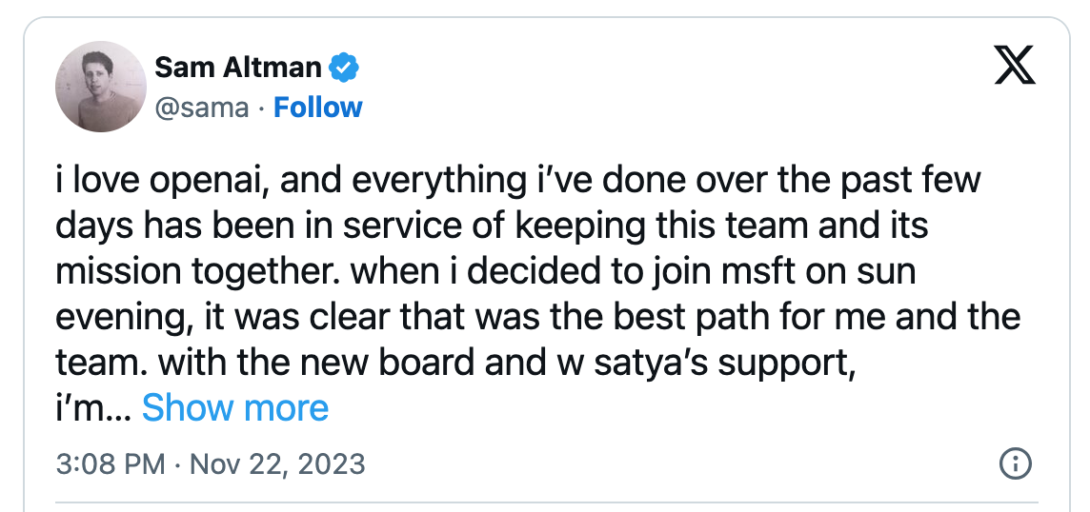
Task: Click the X logo icon
Action: [1014, 67]
